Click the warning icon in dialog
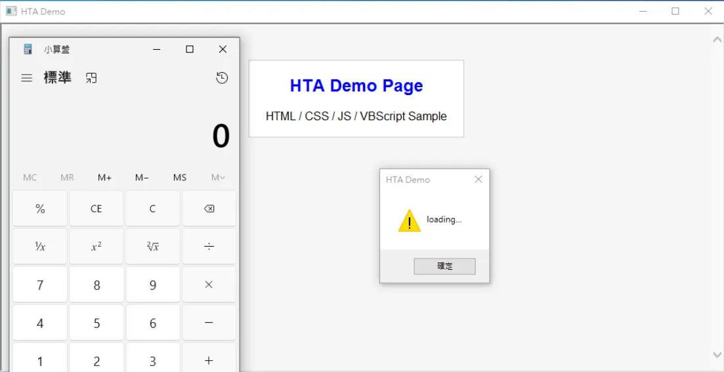The height and width of the screenshot is (372, 724). tap(409, 220)
